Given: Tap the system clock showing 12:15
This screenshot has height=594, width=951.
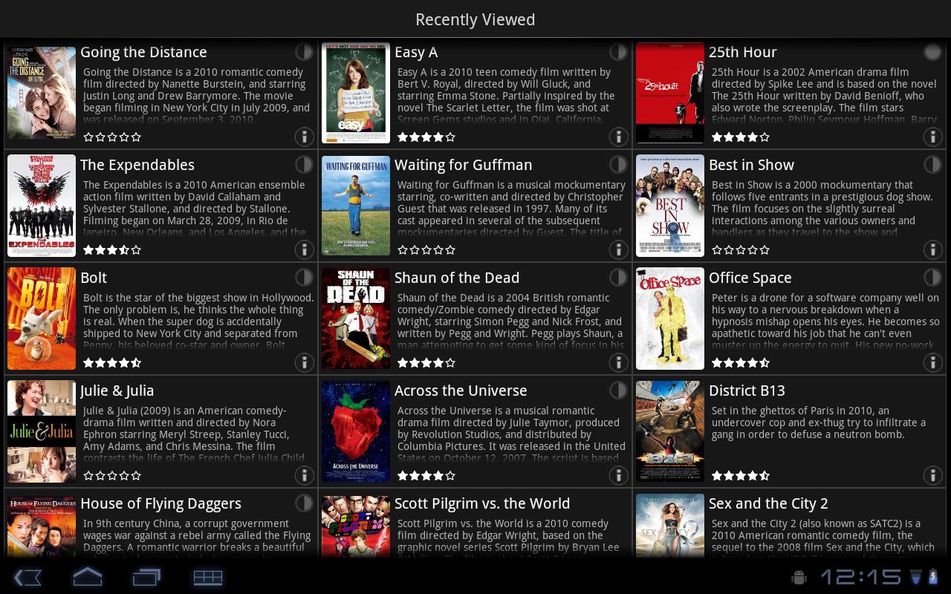Looking at the screenshot, I should pyautogui.click(x=860, y=577).
